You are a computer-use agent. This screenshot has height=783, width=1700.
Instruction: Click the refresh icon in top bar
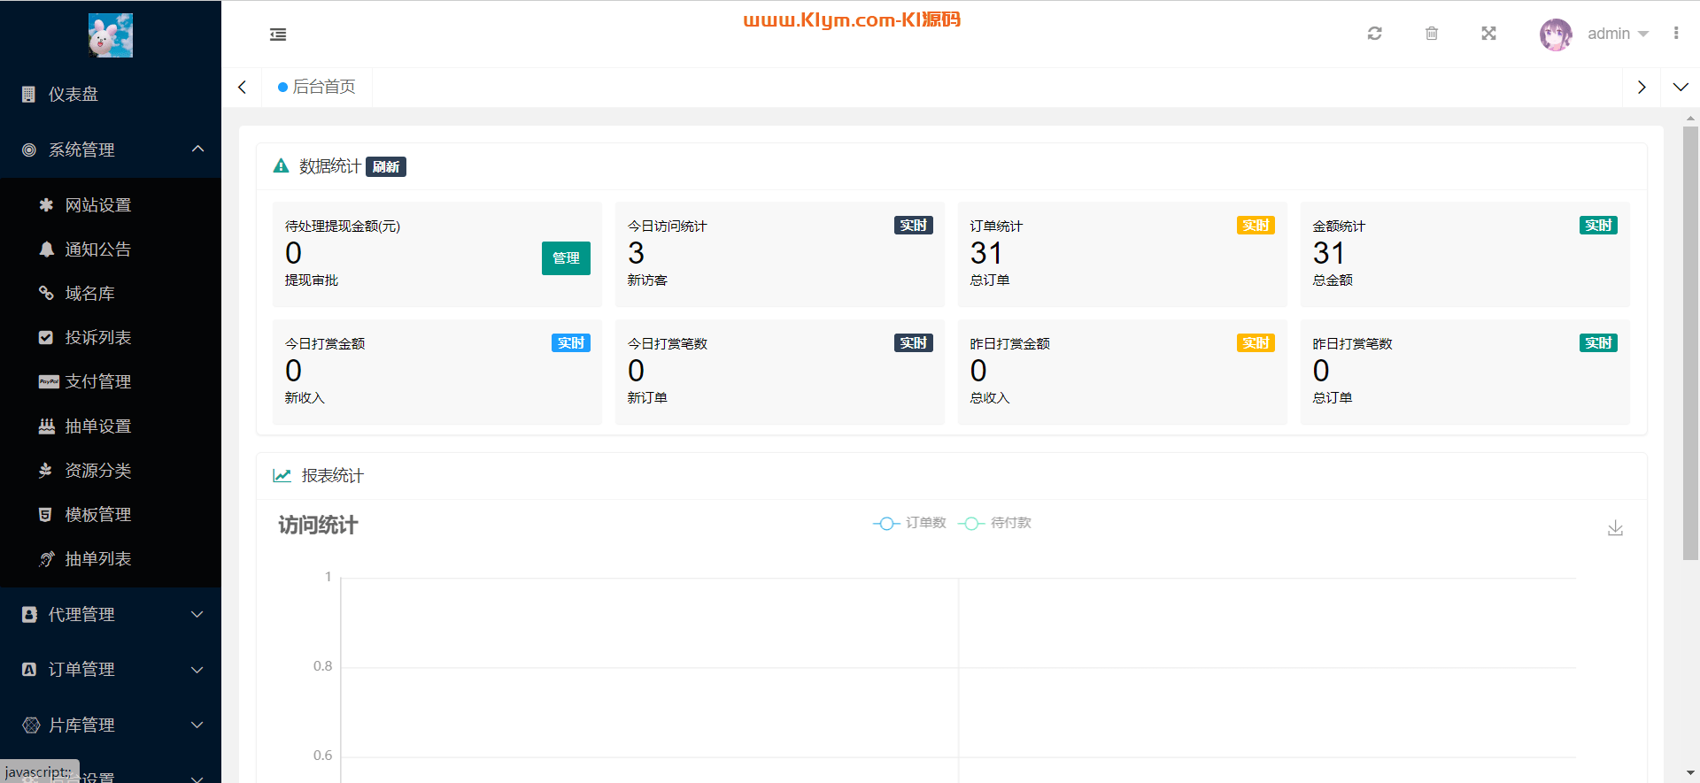click(1374, 34)
